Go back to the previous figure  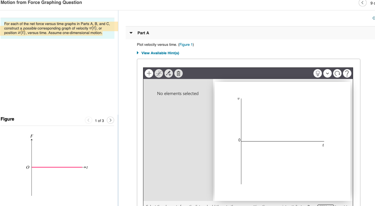pos(88,120)
